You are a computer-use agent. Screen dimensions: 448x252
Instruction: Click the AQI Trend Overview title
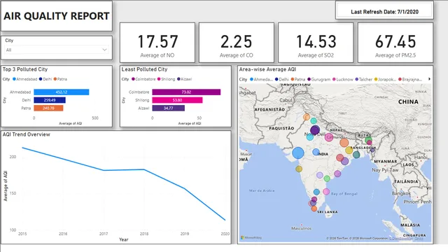27,134
